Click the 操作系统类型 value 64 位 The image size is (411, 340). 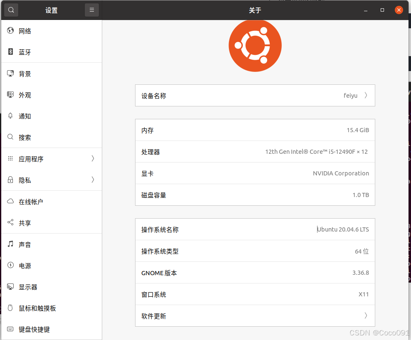point(362,251)
